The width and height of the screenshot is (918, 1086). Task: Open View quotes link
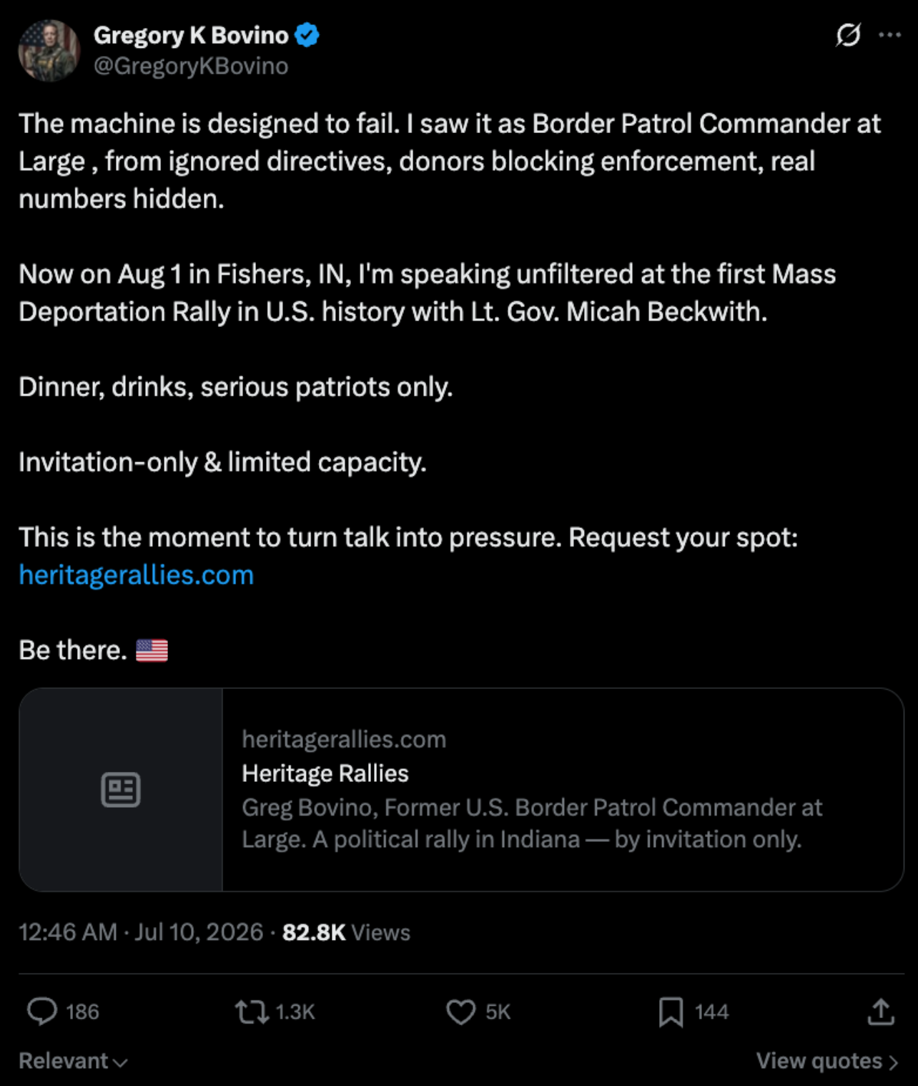click(x=827, y=1060)
